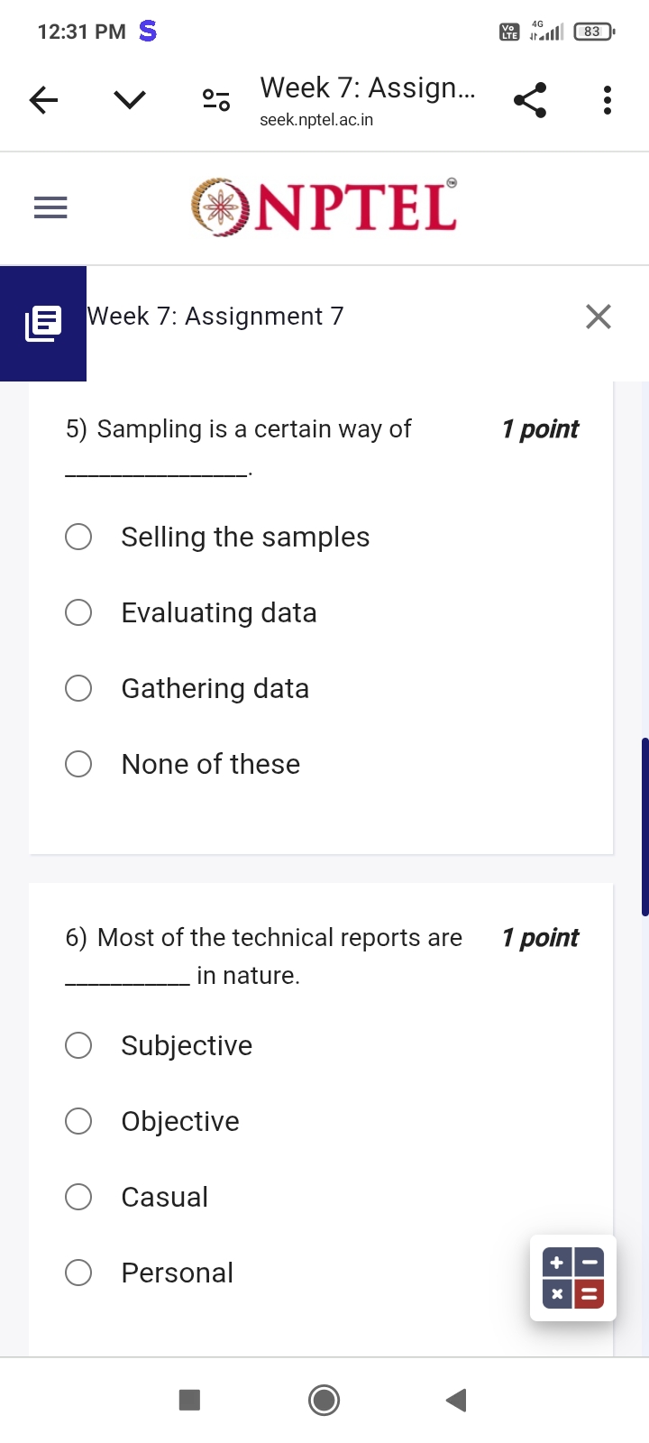649x1443 pixels.
Task: Choose the "Subjective" radio option
Action: [78, 1045]
